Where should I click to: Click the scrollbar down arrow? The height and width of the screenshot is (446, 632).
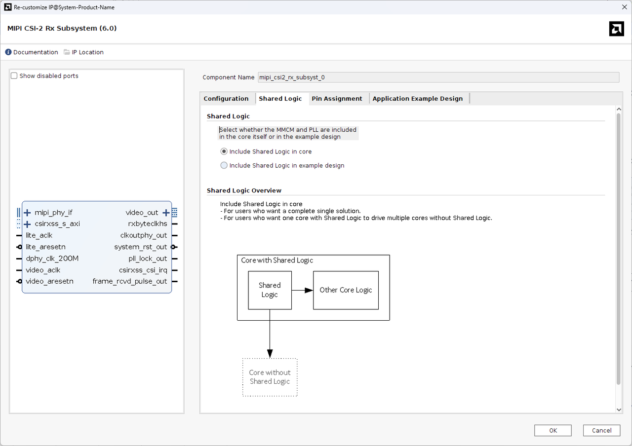click(619, 409)
